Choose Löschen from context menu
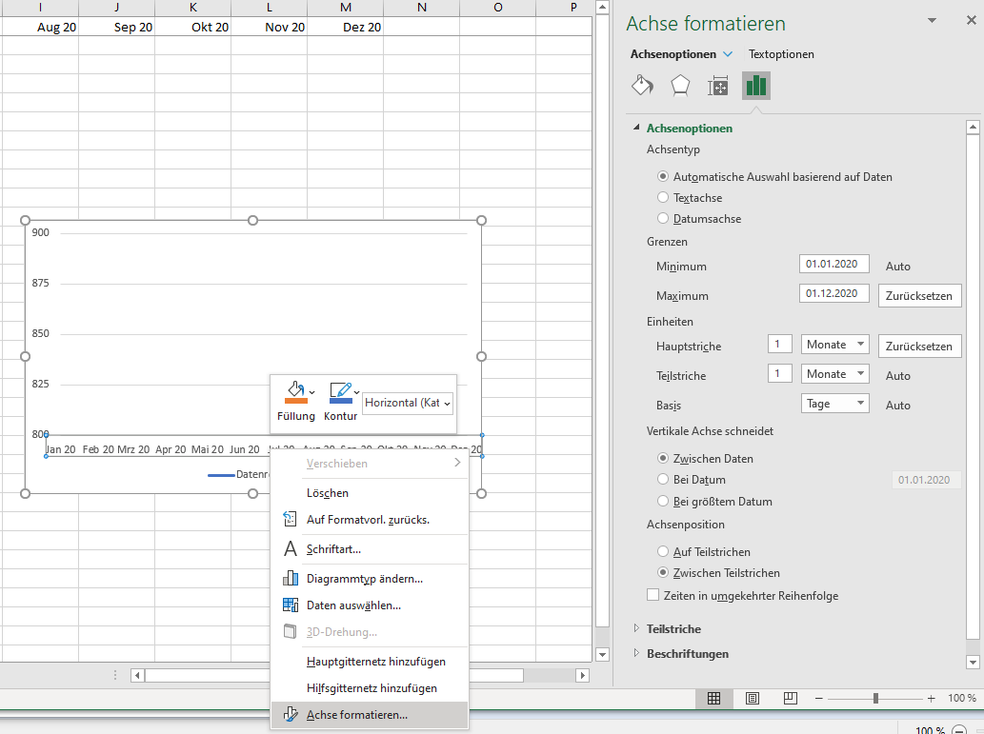 (x=370, y=493)
